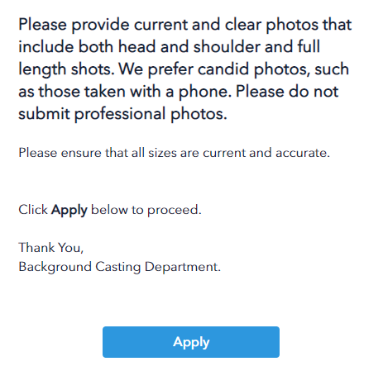Click 'Background Casting Department.' signature line
This screenshot has width=383, height=371.
[x=120, y=267]
